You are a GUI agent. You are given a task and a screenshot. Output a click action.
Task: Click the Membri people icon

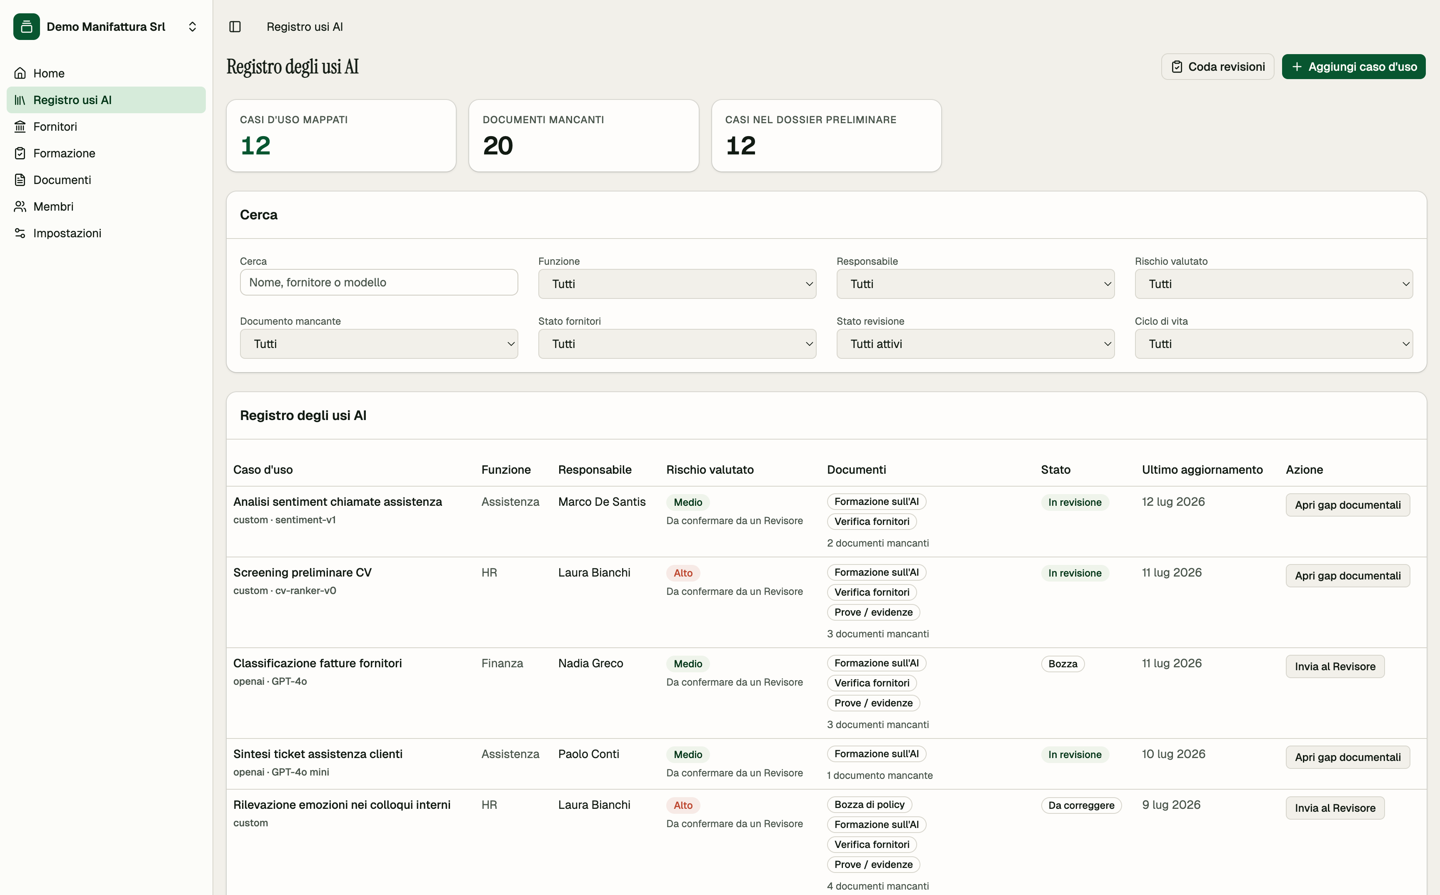click(20, 206)
